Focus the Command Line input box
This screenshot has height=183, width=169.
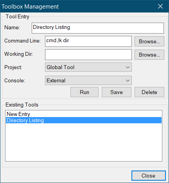point(88,41)
